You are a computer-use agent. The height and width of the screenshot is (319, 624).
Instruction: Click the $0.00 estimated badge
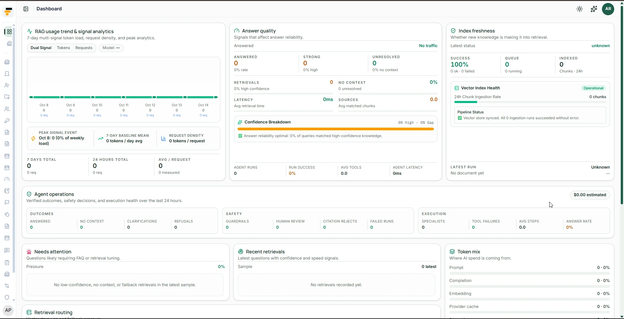click(590, 195)
